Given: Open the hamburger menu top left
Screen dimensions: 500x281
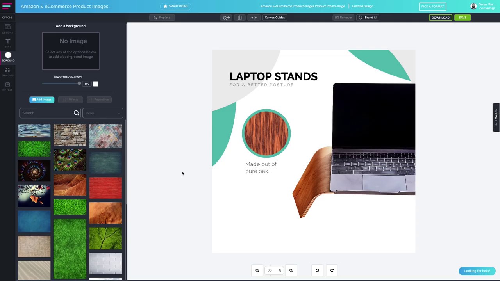Looking at the screenshot, I should 6,6.
